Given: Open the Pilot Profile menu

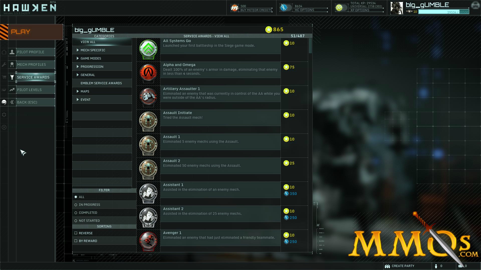Looking at the screenshot, I should (x=35, y=52).
